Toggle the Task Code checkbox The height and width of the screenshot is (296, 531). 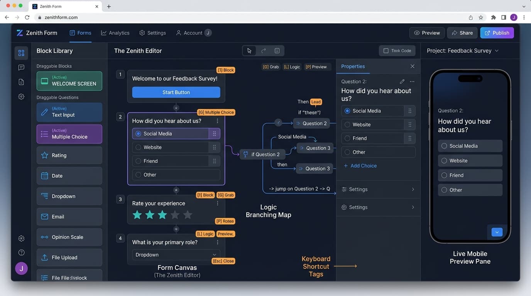[x=386, y=51]
